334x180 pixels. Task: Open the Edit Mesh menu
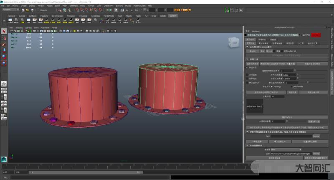click(73, 6)
